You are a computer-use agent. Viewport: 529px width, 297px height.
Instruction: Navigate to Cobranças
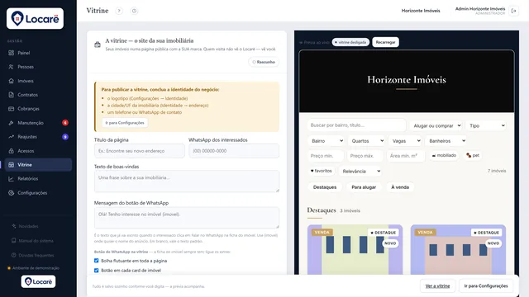pos(38,109)
